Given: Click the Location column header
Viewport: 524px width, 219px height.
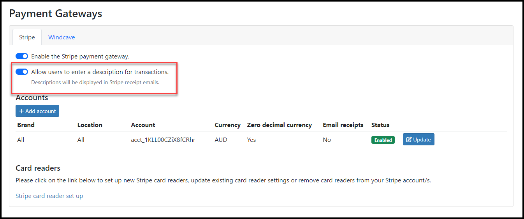Looking at the screenshot, I should 90,125.
